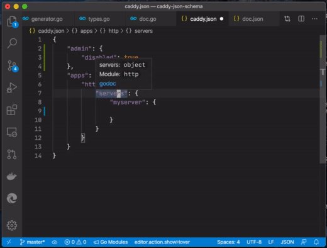The height and width of the screenshot is (248, 327).
Task: Click the Open Changes compare icon
Action: tap(287, 19)
